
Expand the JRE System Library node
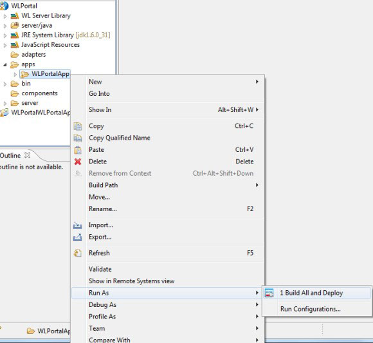(5, 35)
